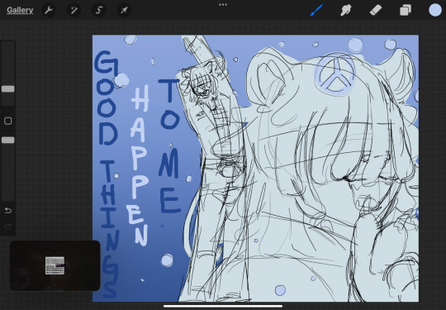The image size is (446, 310).
Task: Tap the home indicator bar at bottom
Action: click(223, 307)
